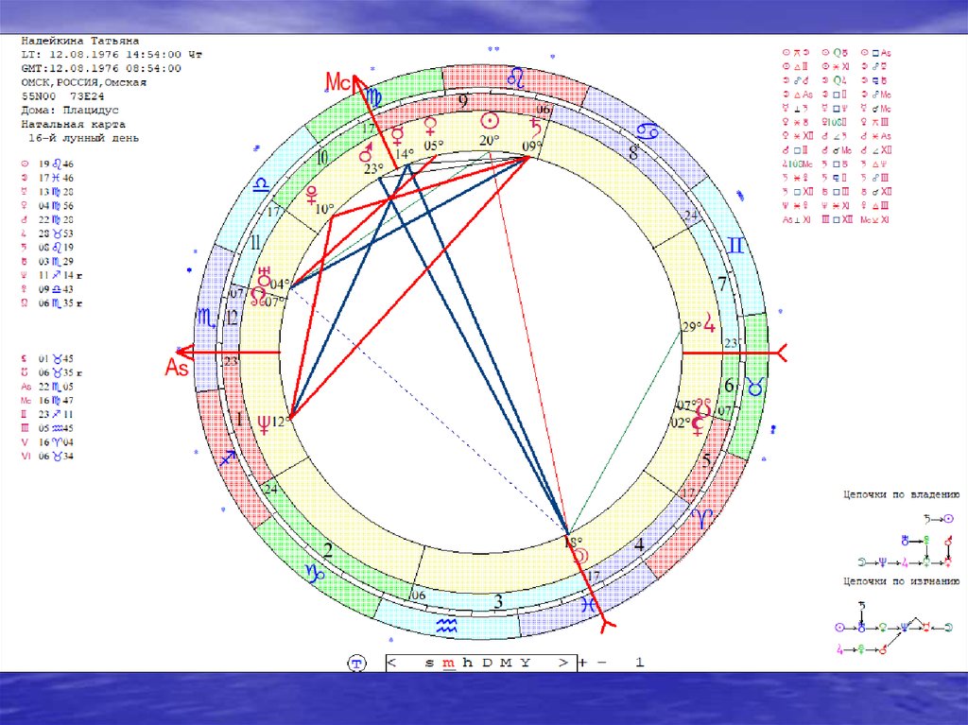Viewport: 968px width, 725px height.
Task: Select the seconds 's' time unit
Action: [429, 663]
